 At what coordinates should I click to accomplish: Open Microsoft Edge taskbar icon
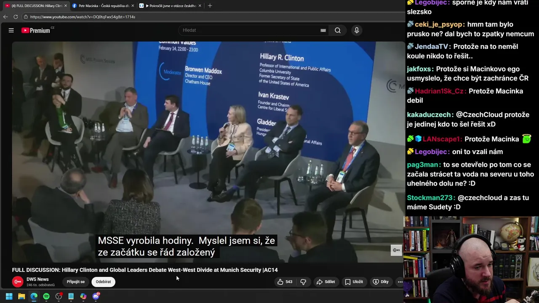click(34, 296)
